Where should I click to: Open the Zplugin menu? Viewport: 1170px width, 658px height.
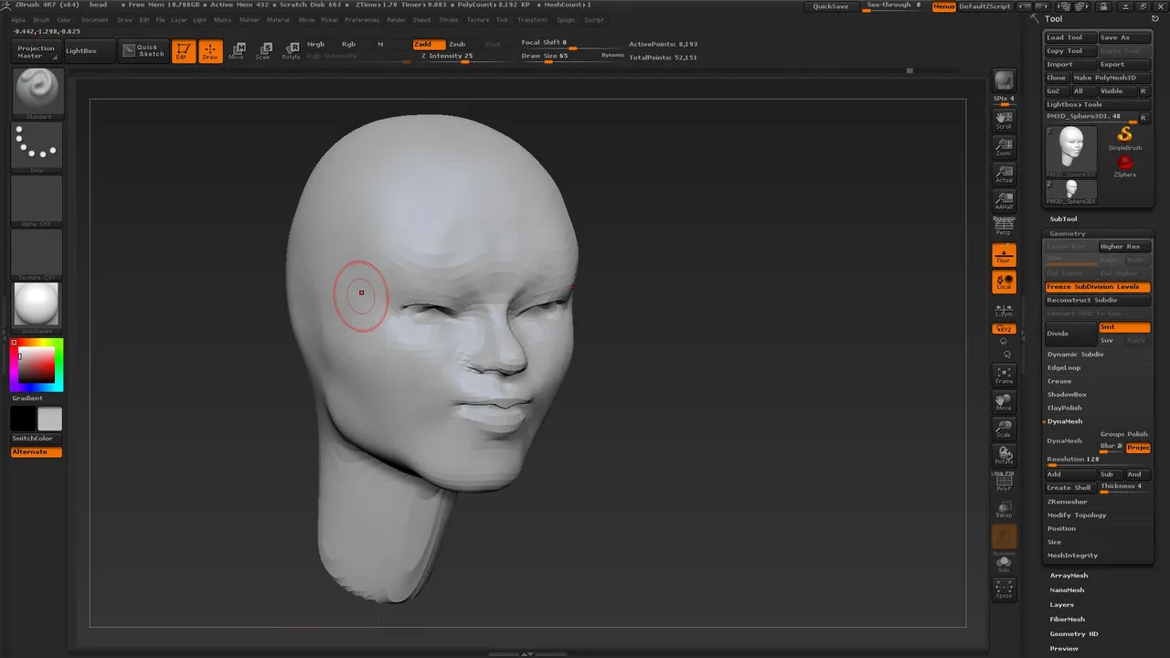click(566, 19)
